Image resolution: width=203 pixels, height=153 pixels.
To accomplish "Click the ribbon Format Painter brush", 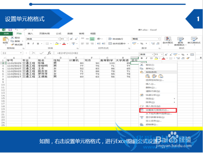I will pyautogui.click(x=12, y=44).
